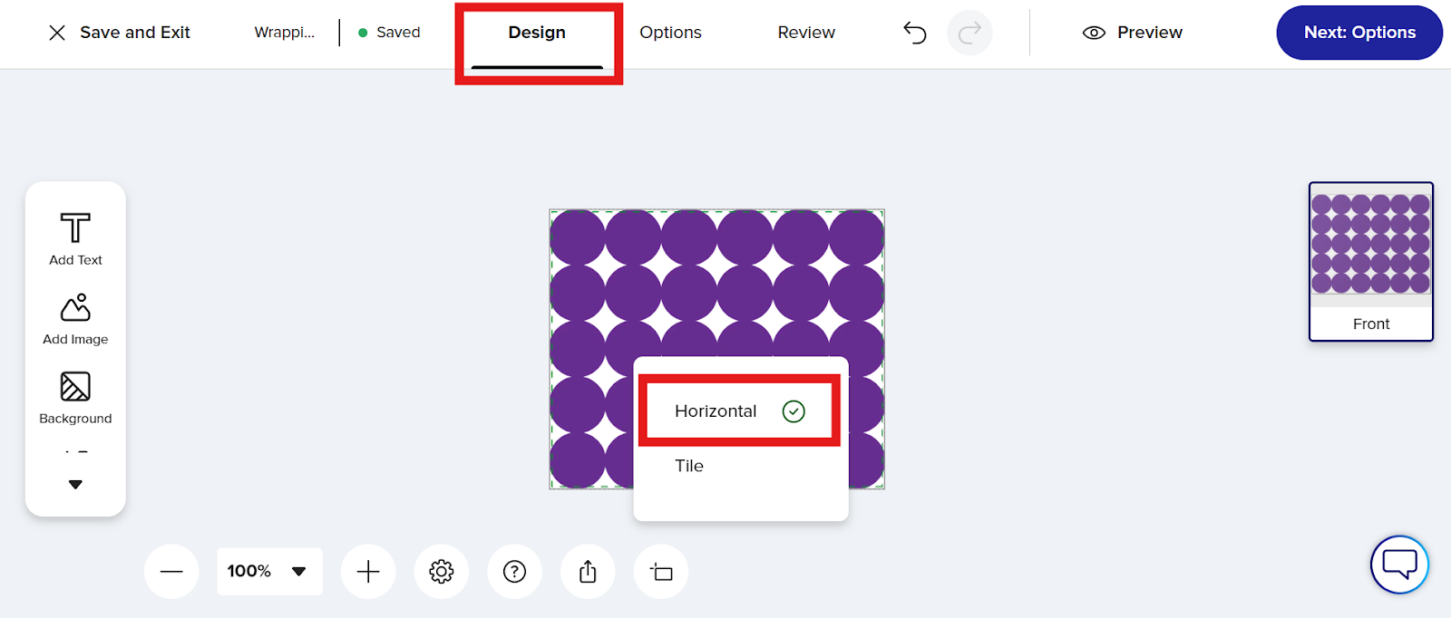Image resolution: width=1451 pixels, height=618 pixels.
Task: Click the help question mark icon
Action: click(x=514, y=572)
